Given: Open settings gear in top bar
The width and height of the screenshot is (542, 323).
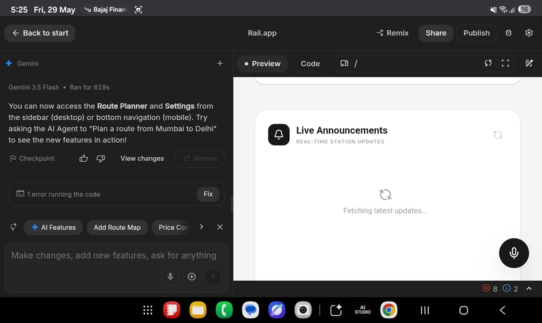Looking at the screenshot, I should pos(529,33).
